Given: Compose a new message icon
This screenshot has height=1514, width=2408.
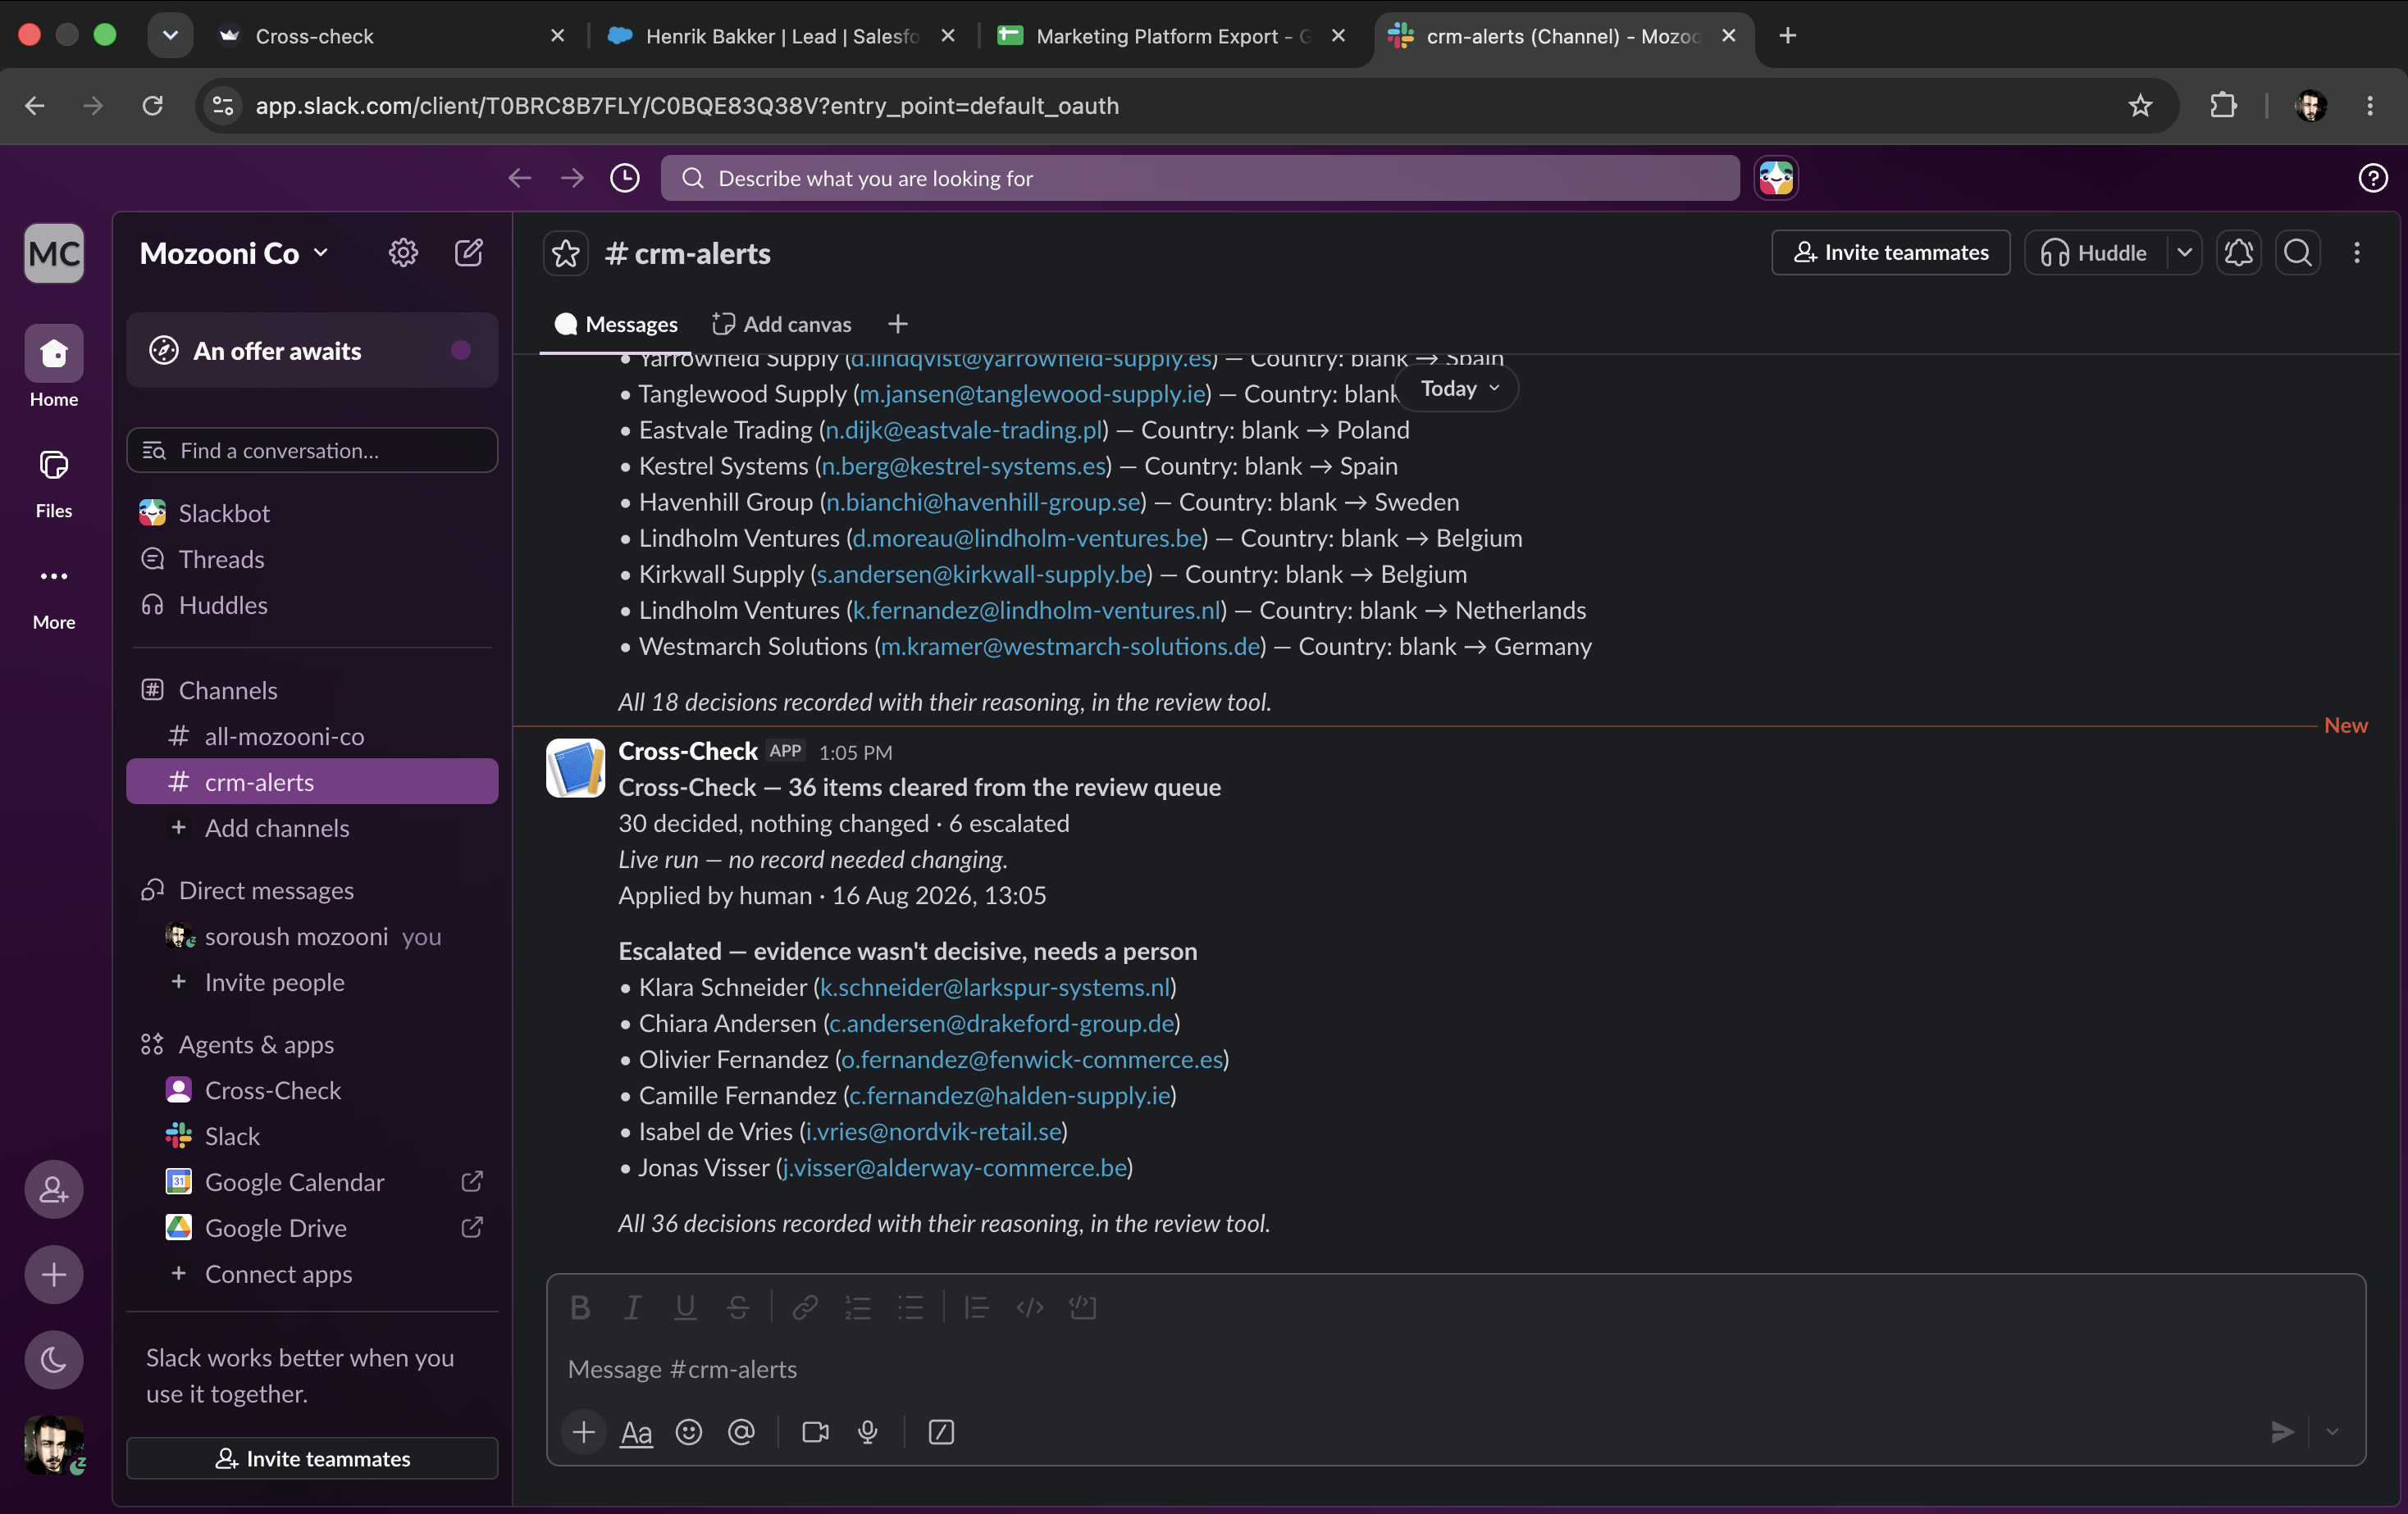Looking at the screenshot, I should tap(469, 252).
